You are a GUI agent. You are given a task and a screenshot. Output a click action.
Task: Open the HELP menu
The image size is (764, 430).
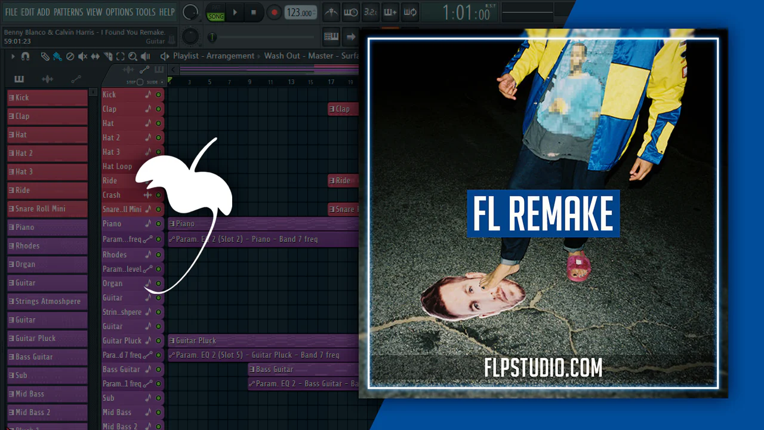click(x=167, y=12)
